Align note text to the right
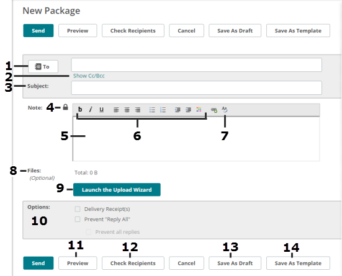The image size is (342, 276). click(x=137, y=110)
